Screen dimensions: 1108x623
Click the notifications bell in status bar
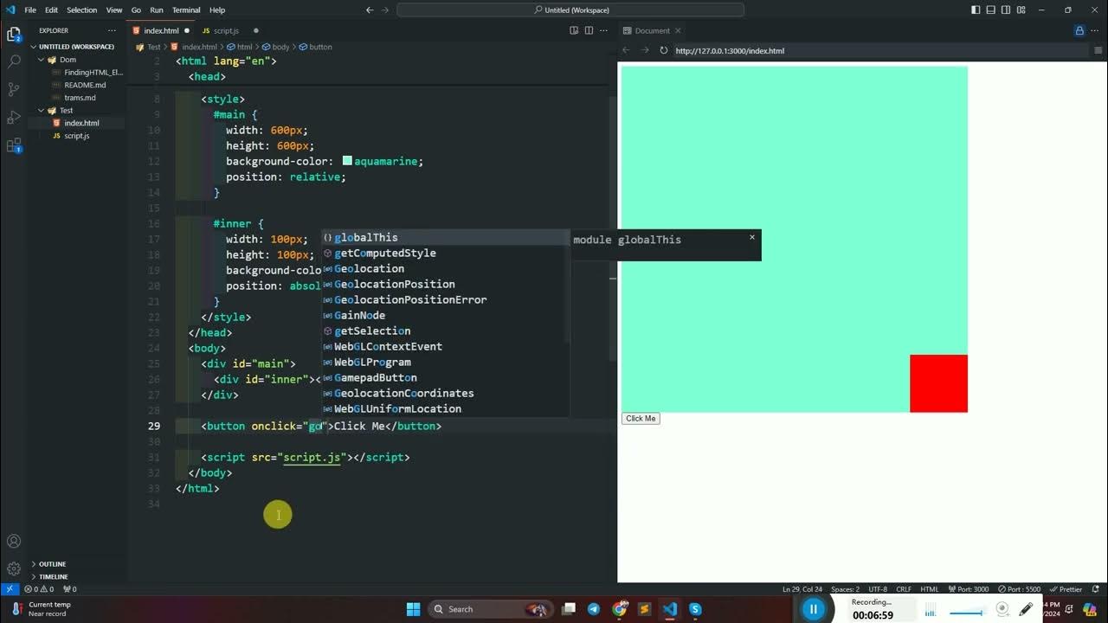1098,588
